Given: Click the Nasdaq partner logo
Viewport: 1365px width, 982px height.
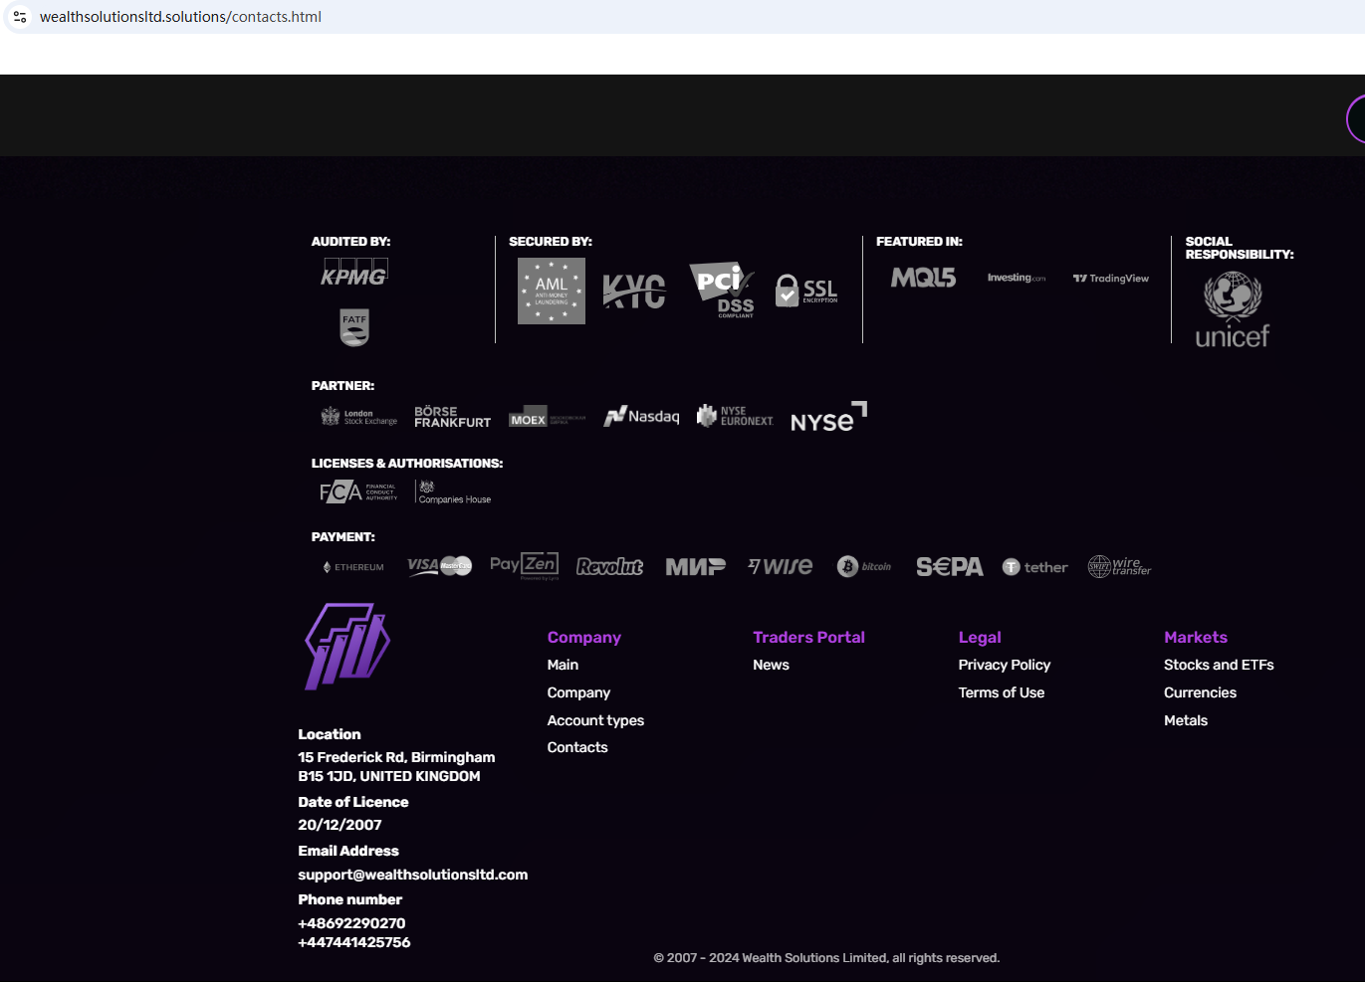Looking at the screenshot, I should tap(641, 416).
